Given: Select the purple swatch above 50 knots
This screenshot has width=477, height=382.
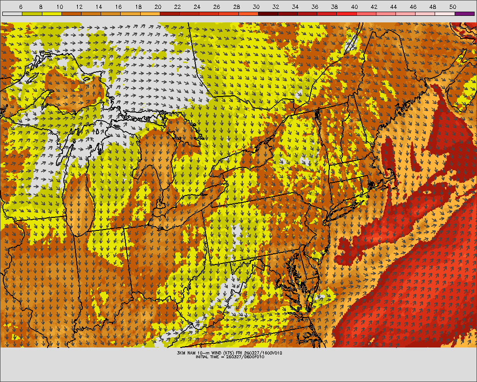Looking at the screenshot, I should pyautogui.click(x=464, y=14).
